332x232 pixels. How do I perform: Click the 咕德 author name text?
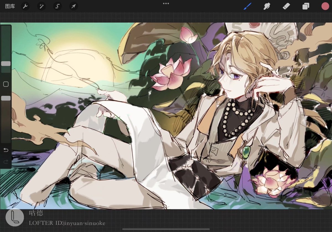pyautogui.click(x=36, y=213)
